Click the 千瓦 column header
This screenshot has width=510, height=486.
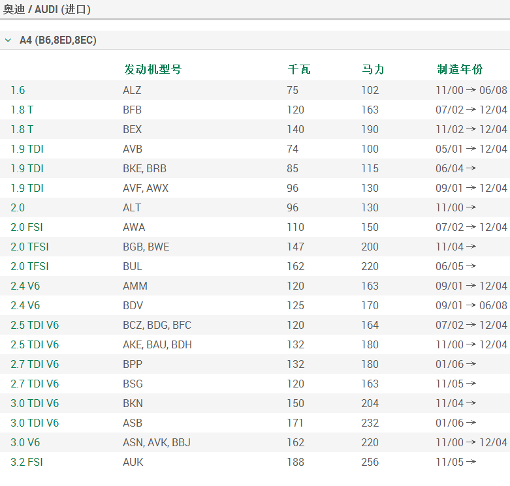pos(299,69)
